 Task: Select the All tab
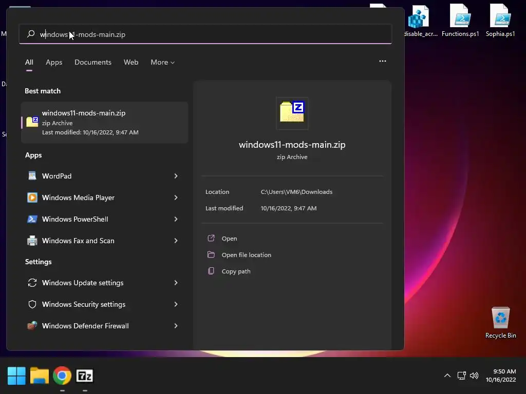pyautogui.click(x=29, y=62)
